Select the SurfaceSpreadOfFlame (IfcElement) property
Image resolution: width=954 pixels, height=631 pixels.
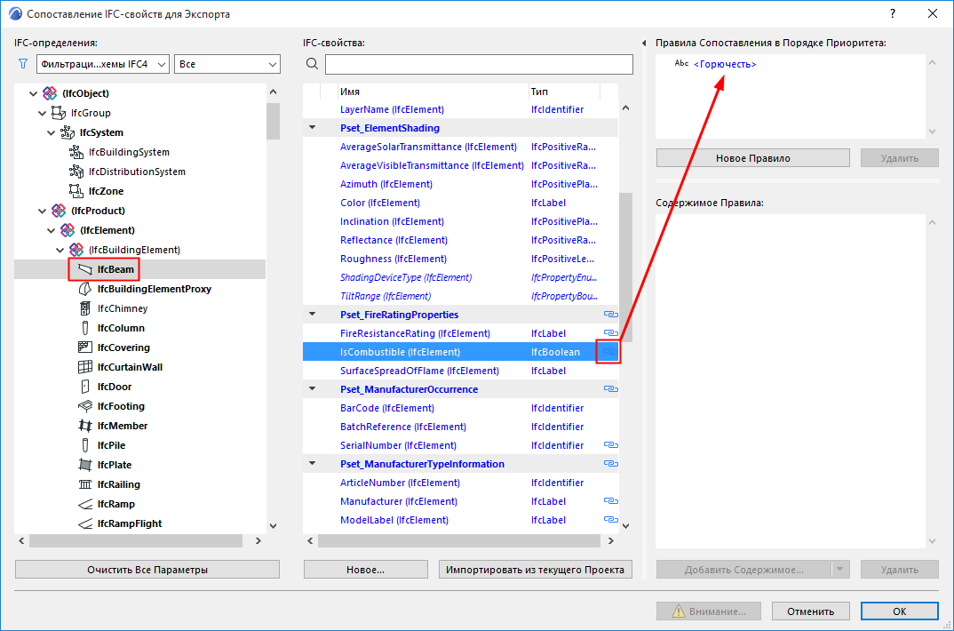click(x=419, y=371)
